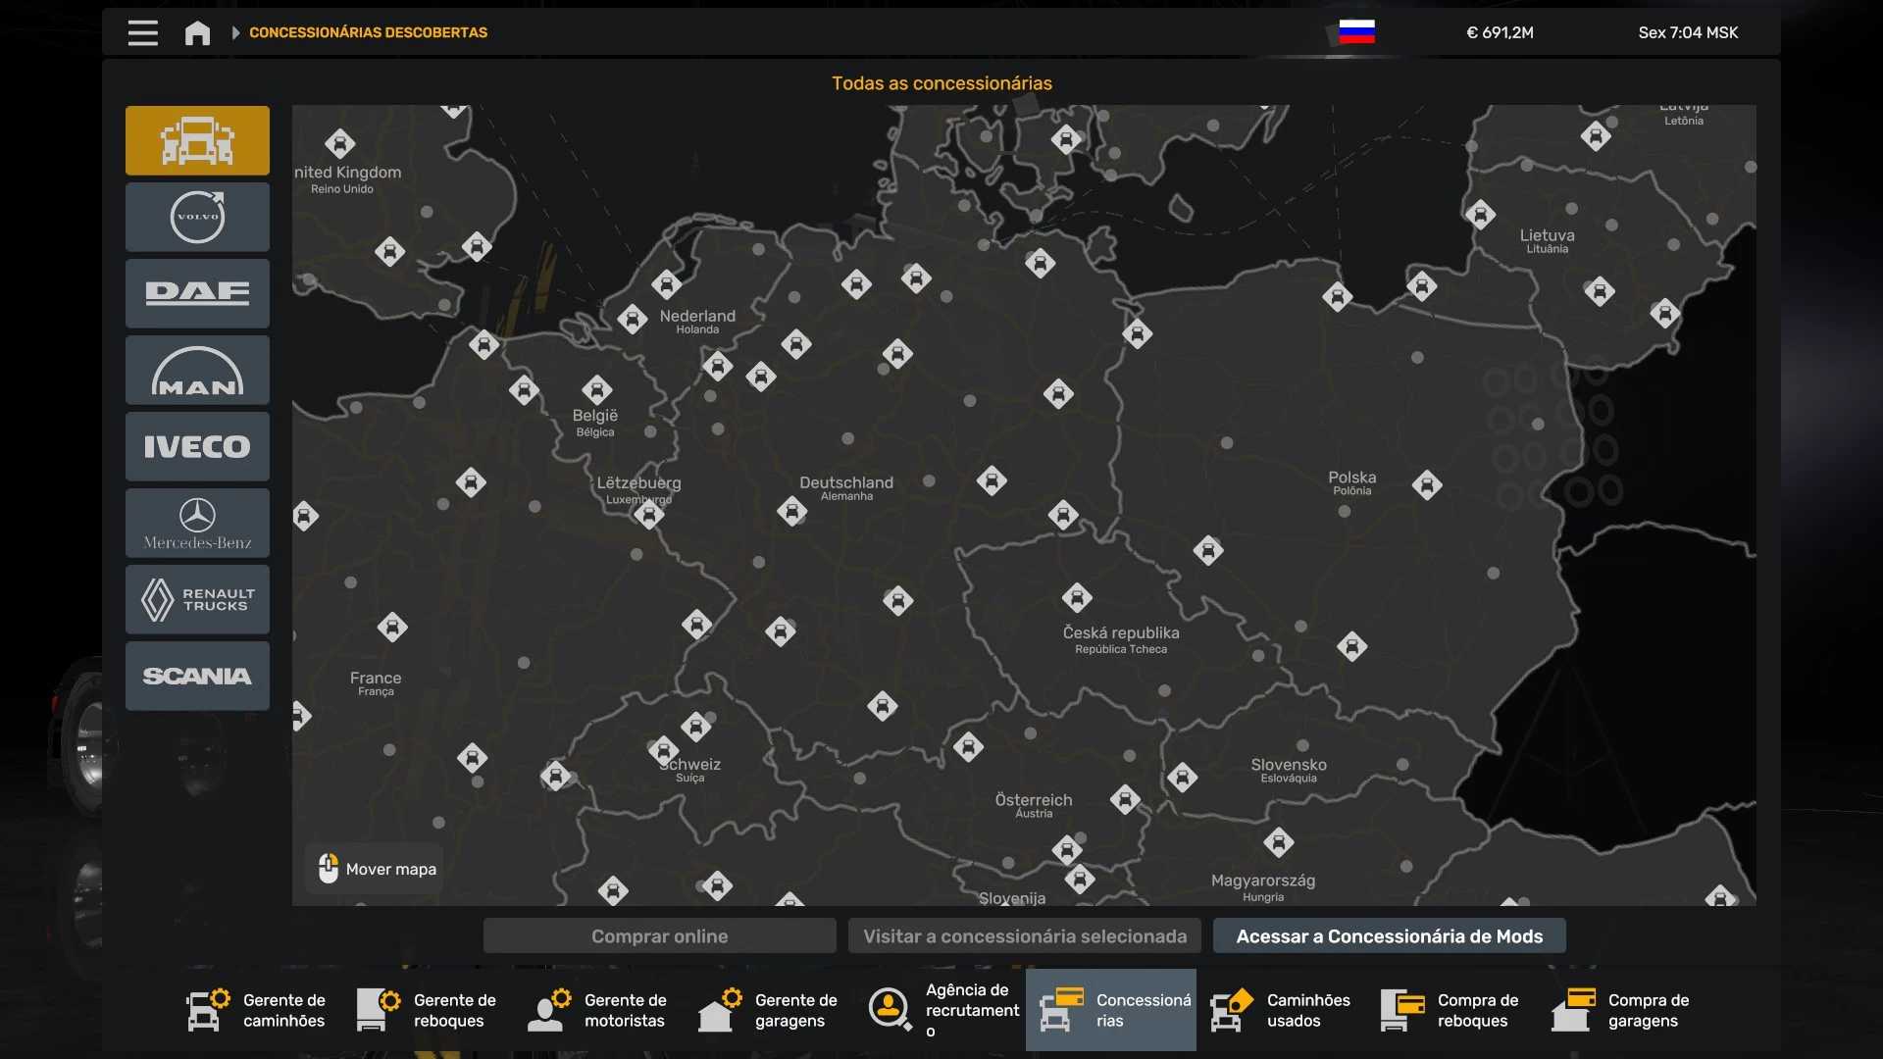Screen dimensions: 1883x1059
Task: Select dealer marker near Polska label
Action: click(x=1427, y=484)
